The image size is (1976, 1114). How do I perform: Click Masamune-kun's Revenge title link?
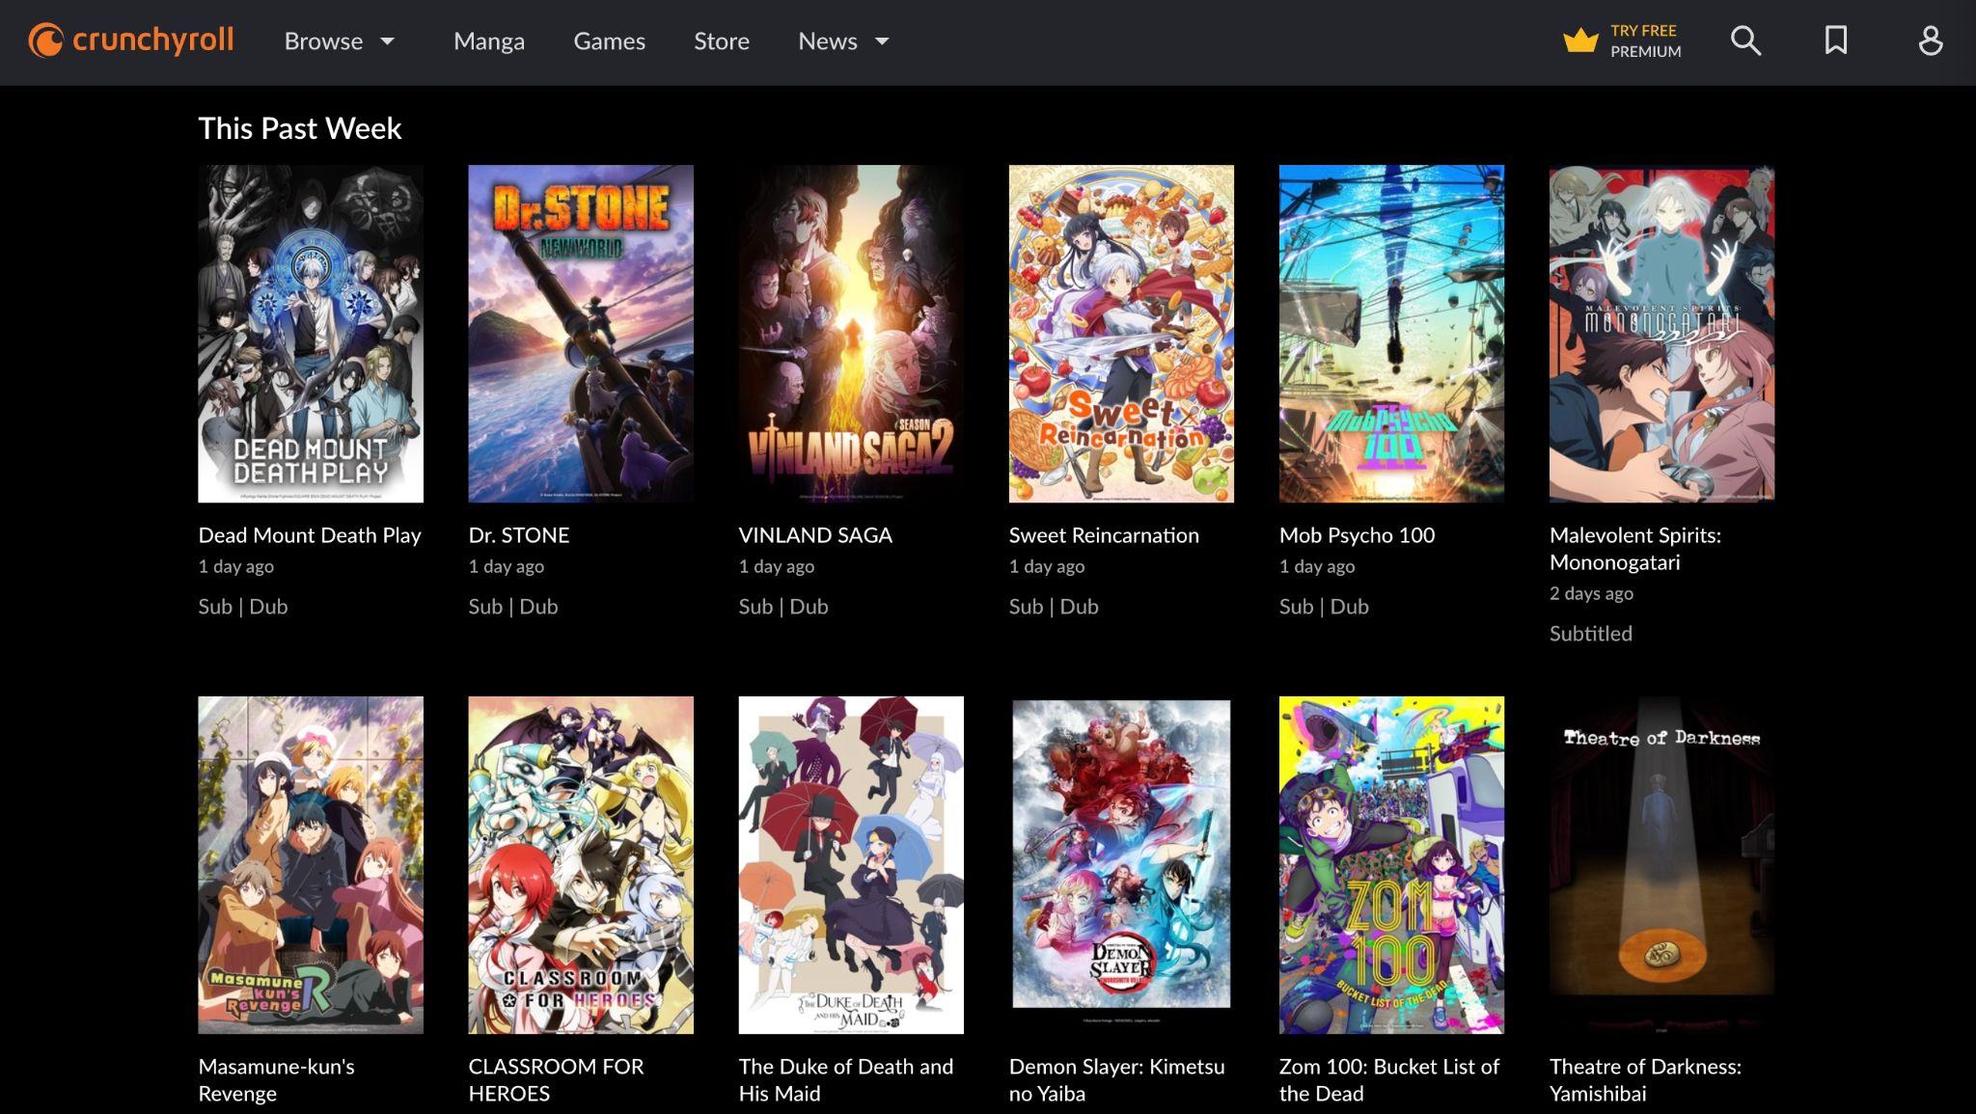[x=276, y=1080]
